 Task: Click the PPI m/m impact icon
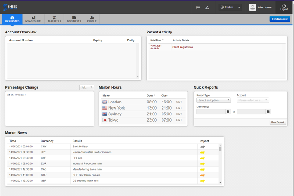point(202,158)
